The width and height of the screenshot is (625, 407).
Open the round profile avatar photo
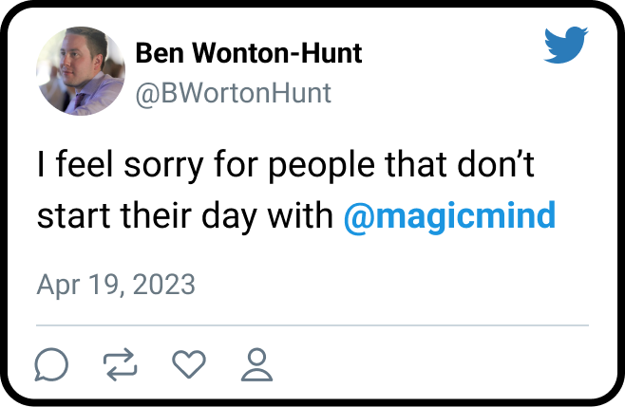coord(81,71)
